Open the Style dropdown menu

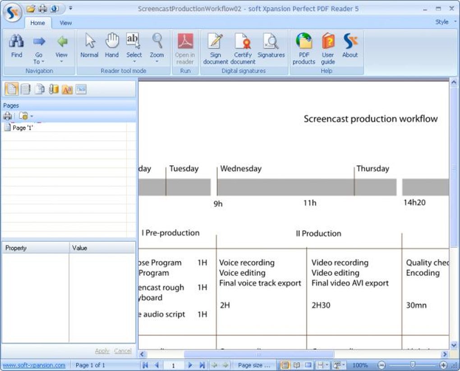[x=446, y=22]
